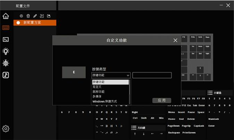Click the empty field beside the 按键功能 dropdown
234x140 pixels.
(152, 75)
